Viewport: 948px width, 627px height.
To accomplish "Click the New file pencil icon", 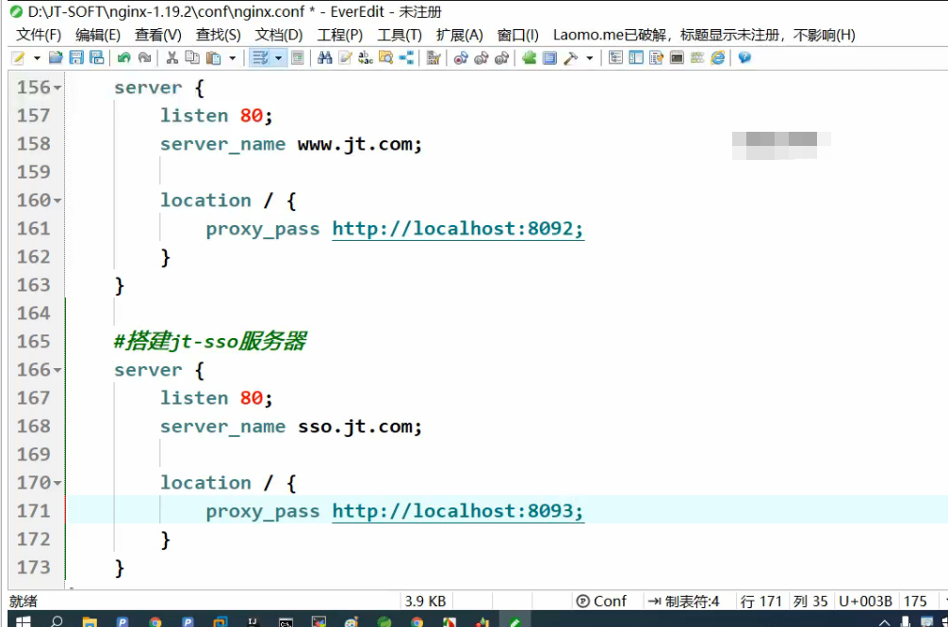I will click(x=18, y=58).
